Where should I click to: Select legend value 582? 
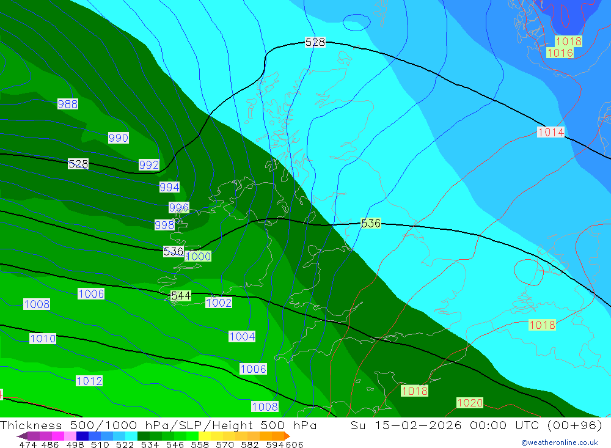(x=250, y=444)
